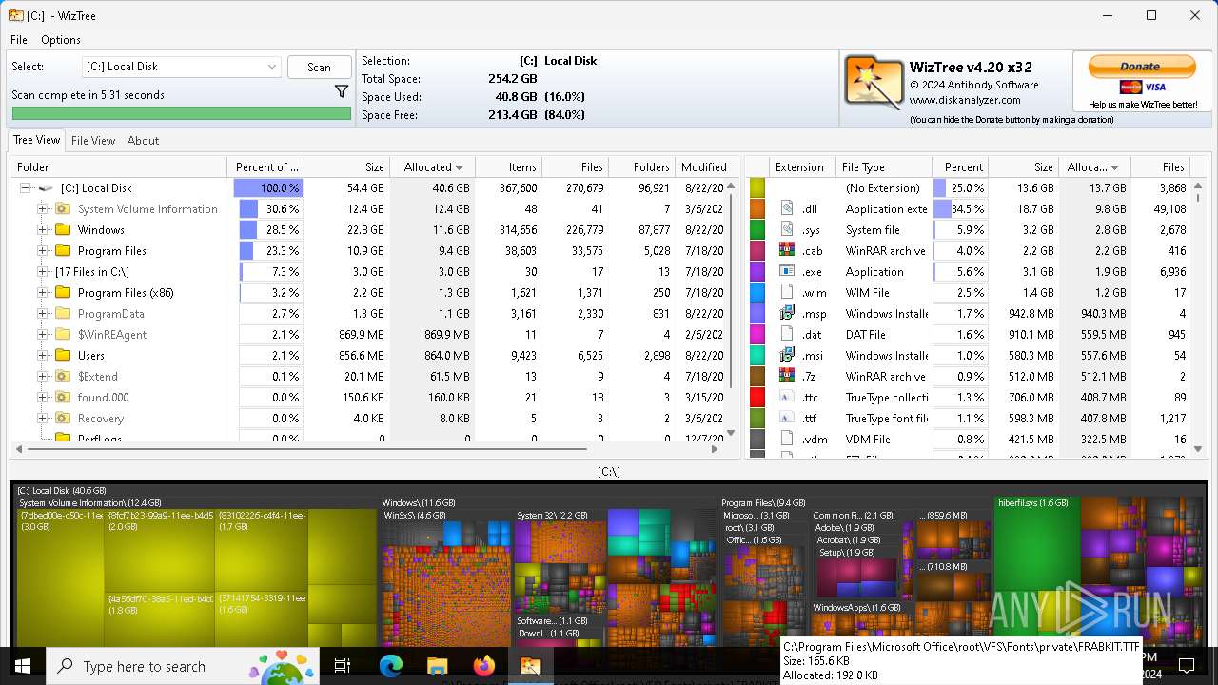Image resolution: width=1218 pixels, height=685 pixels.
Task: Click the $WinREAgent folder icon
Action: tap(63, 334)
